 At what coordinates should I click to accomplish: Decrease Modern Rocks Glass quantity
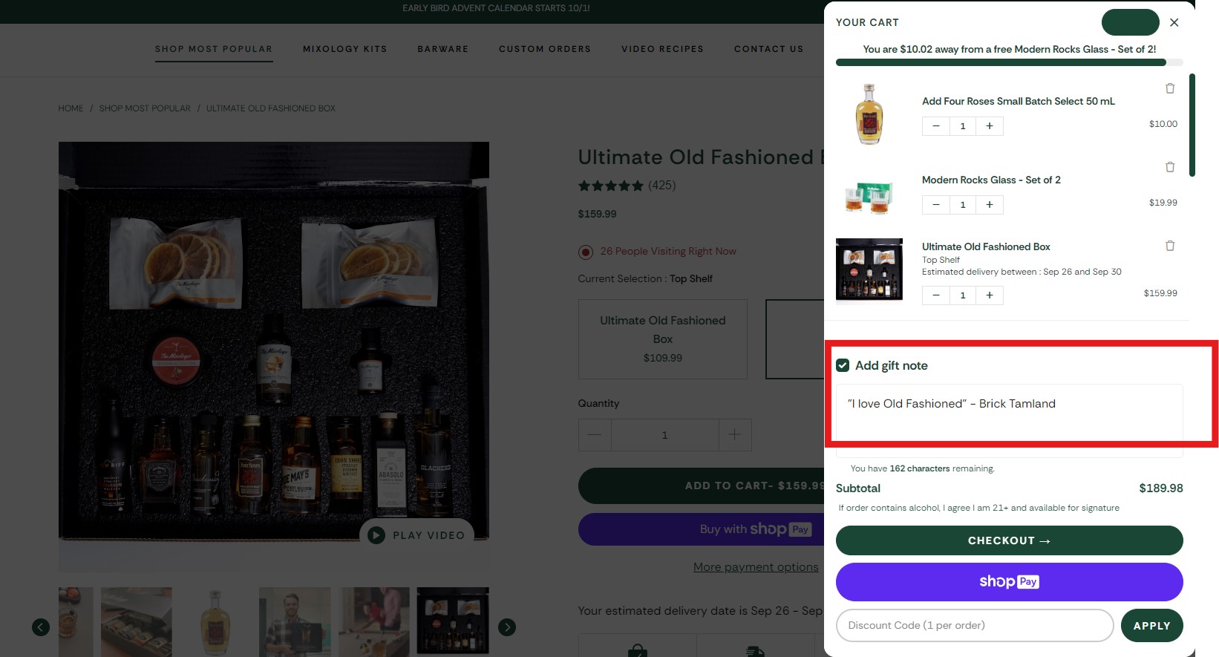tap(935, 205)
